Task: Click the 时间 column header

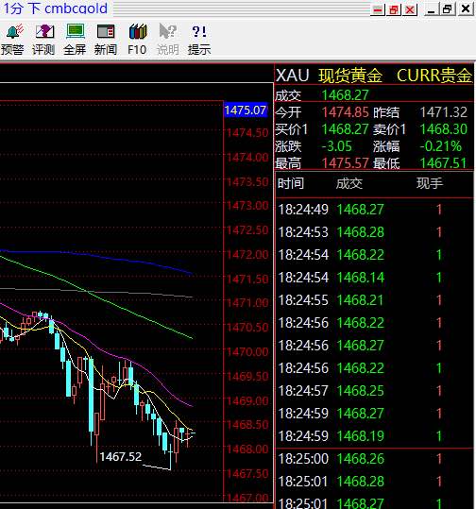Action: pos(291,183)
